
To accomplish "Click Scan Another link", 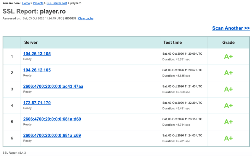I will tap(231, 28).
